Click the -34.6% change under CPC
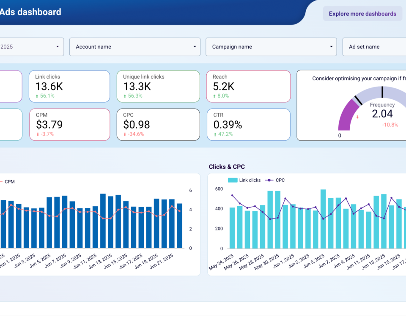 [x=136, y=134]
